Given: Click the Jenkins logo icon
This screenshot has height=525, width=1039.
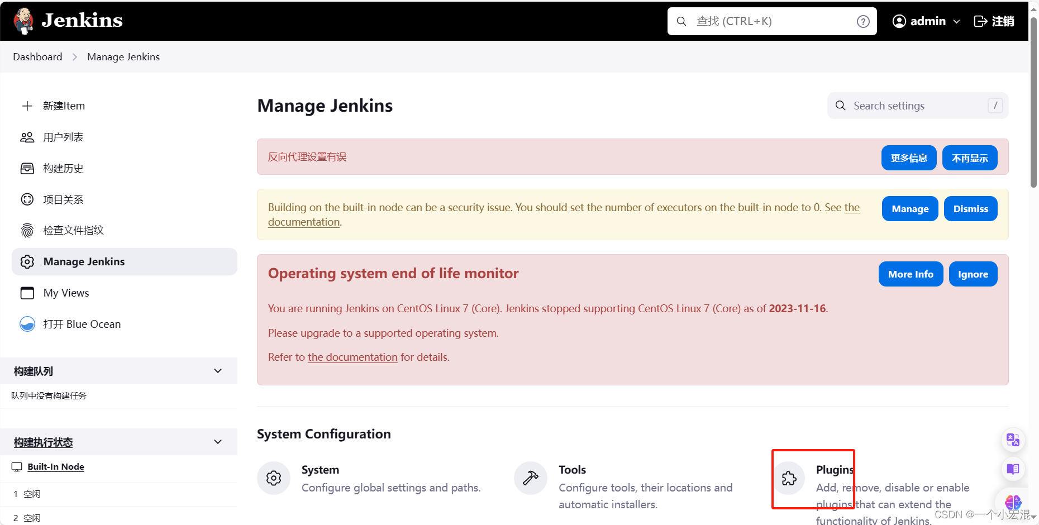Looking at the screenshot, I should pyautogui.click(x=23, y=21).
